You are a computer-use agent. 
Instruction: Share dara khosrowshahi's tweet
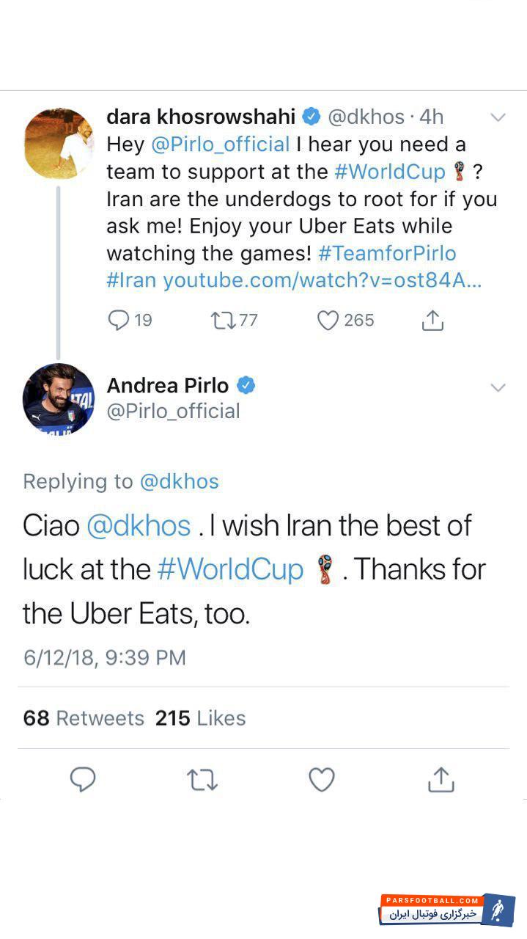click(x=432, y=321)
